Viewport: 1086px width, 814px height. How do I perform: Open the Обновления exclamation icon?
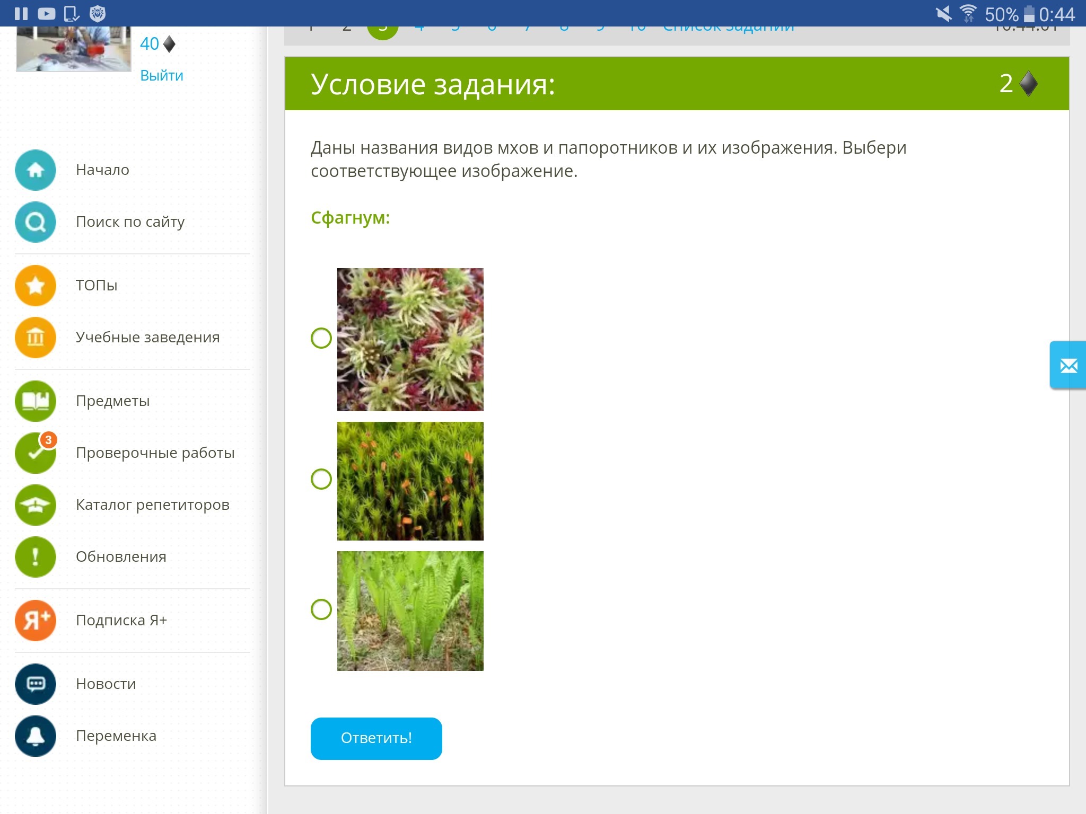[x=36, y=557]
